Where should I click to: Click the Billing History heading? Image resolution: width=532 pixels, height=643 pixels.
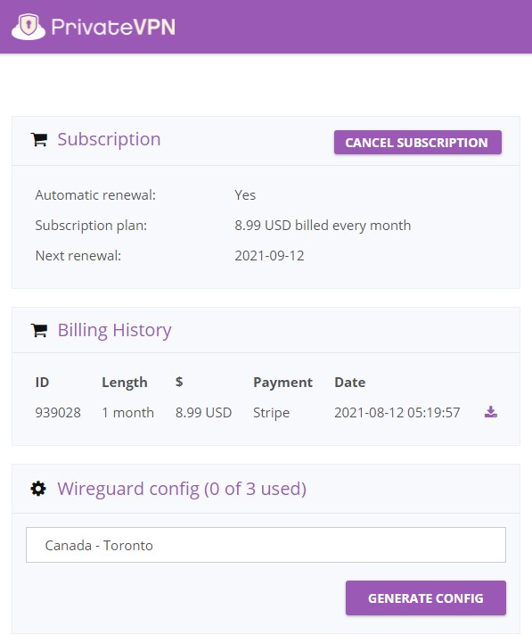(x=114, y=330)
